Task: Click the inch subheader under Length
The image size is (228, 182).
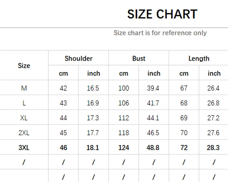Action: coord(214,73)
